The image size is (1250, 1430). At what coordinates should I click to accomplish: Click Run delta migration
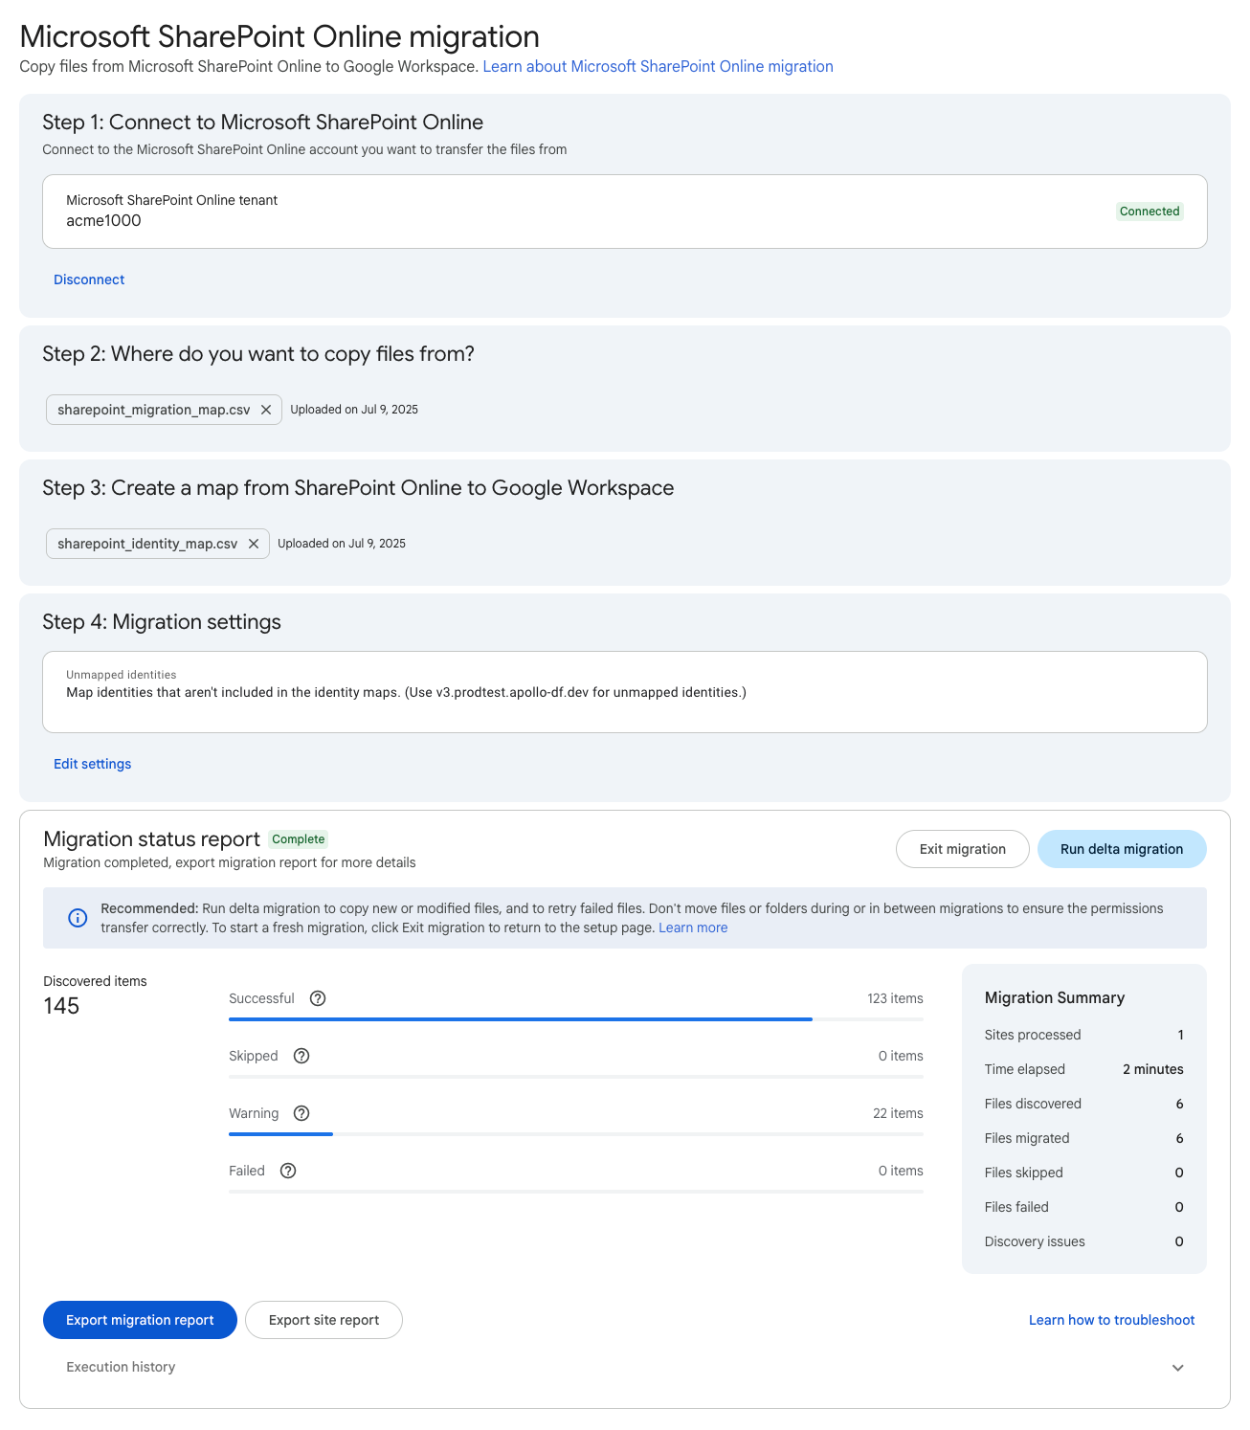(x=1121, y=849)
